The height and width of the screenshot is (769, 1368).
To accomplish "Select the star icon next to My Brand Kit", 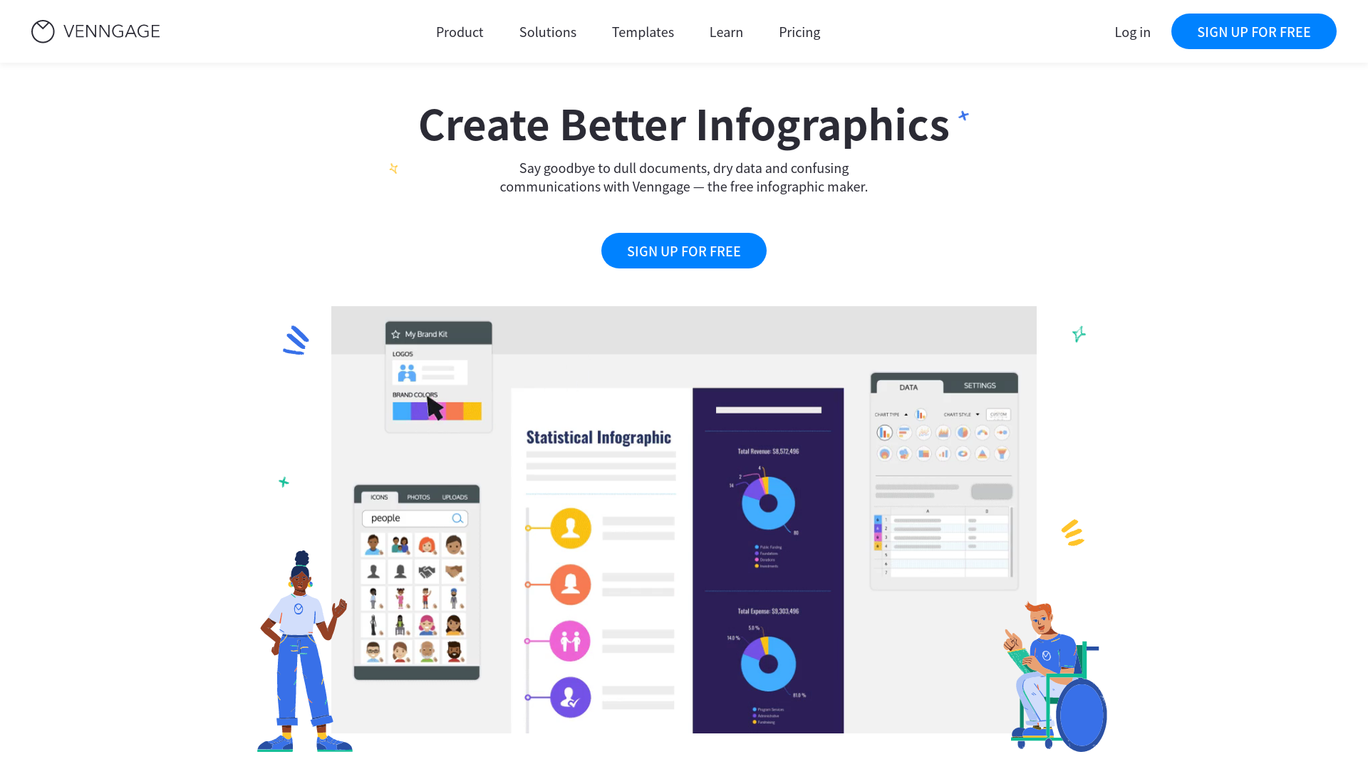I will click(x=395, y=334).
